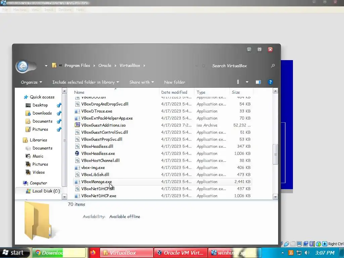Sort by Type column header
This screenshot has height=258, width=344.
click(x=201, y=92)
